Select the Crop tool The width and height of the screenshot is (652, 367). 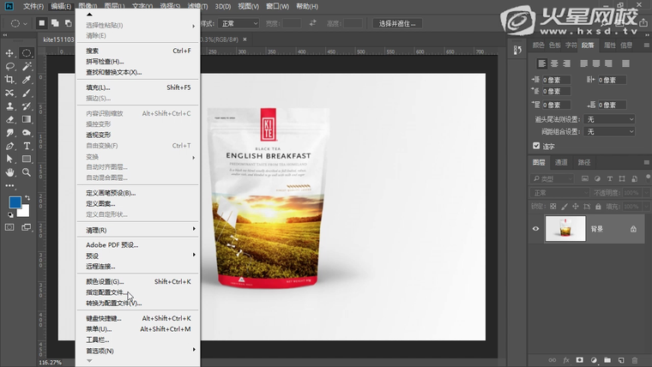10,79
